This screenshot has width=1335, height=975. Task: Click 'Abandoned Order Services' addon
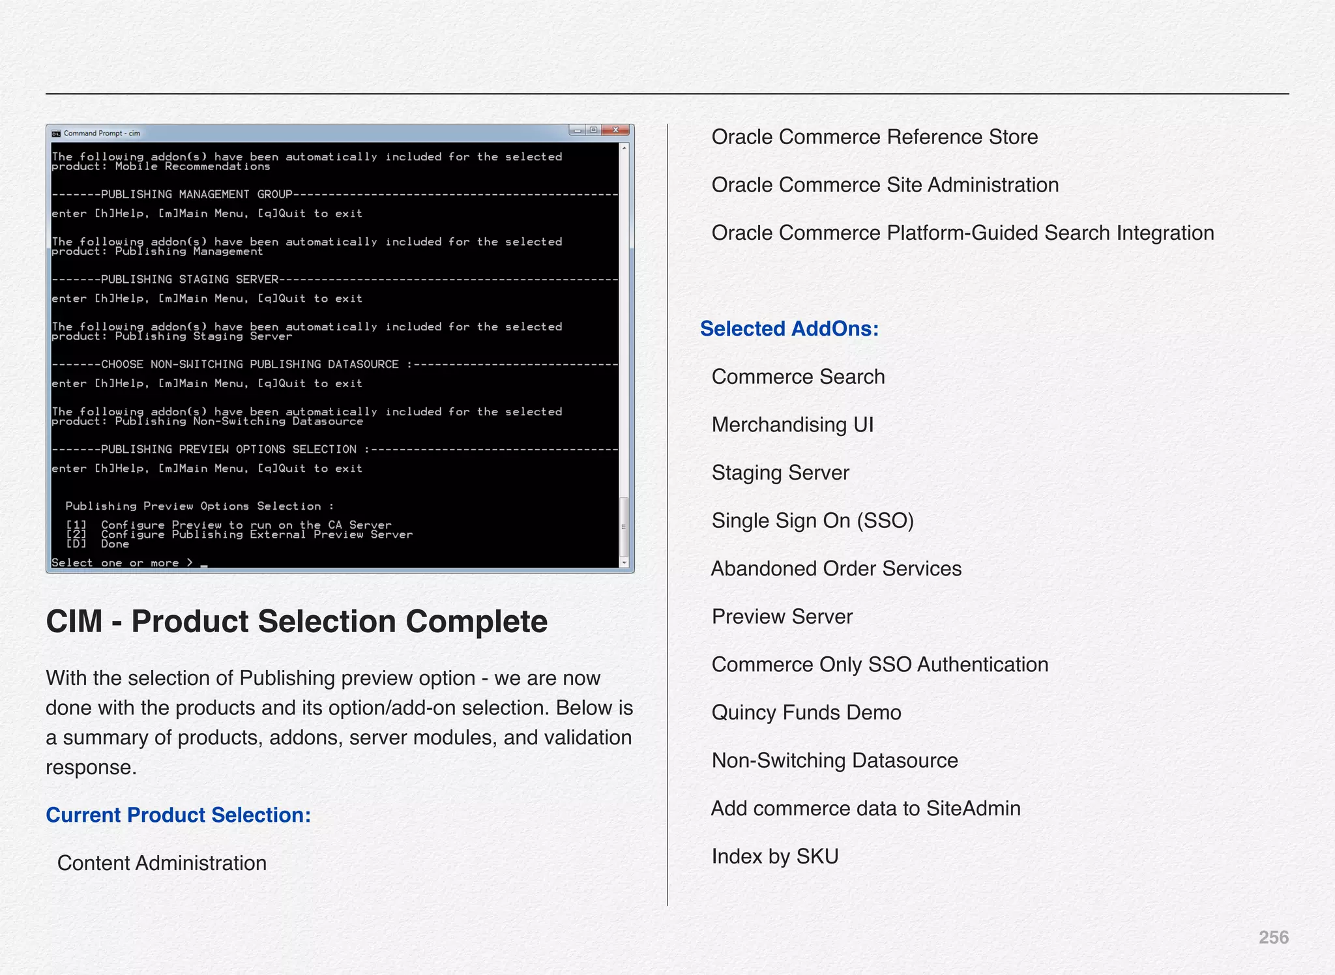tap(836, 568)
